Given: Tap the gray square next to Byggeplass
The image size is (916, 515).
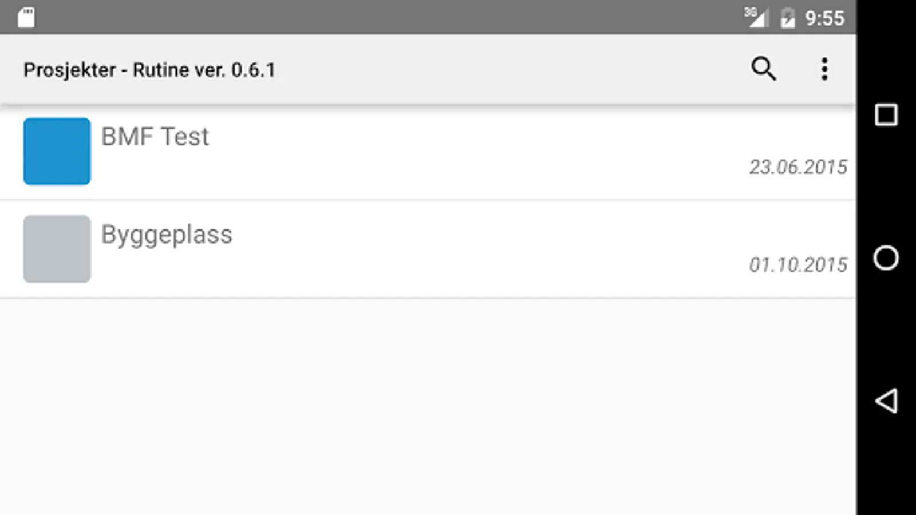Looking at the screenshot, I should coord(56,248).
